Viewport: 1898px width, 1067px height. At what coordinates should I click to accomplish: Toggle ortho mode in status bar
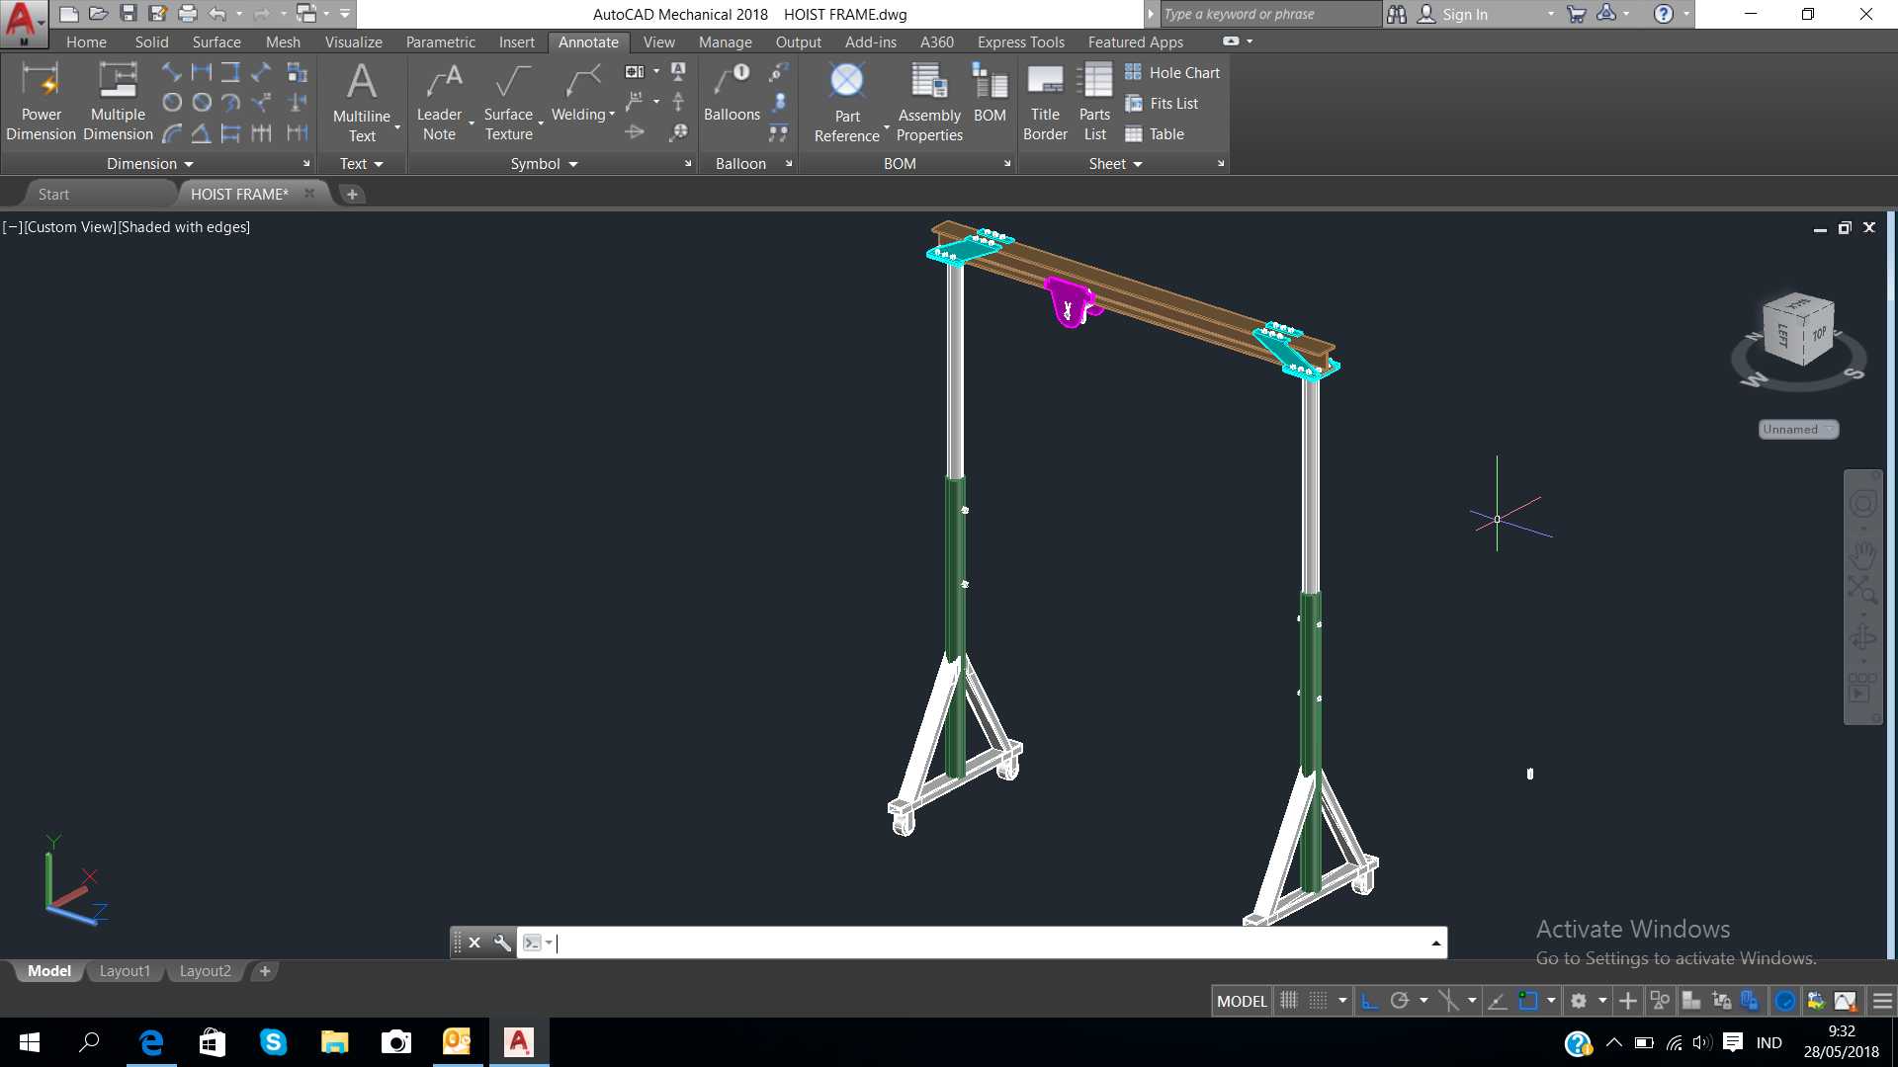[1369, 1001]
